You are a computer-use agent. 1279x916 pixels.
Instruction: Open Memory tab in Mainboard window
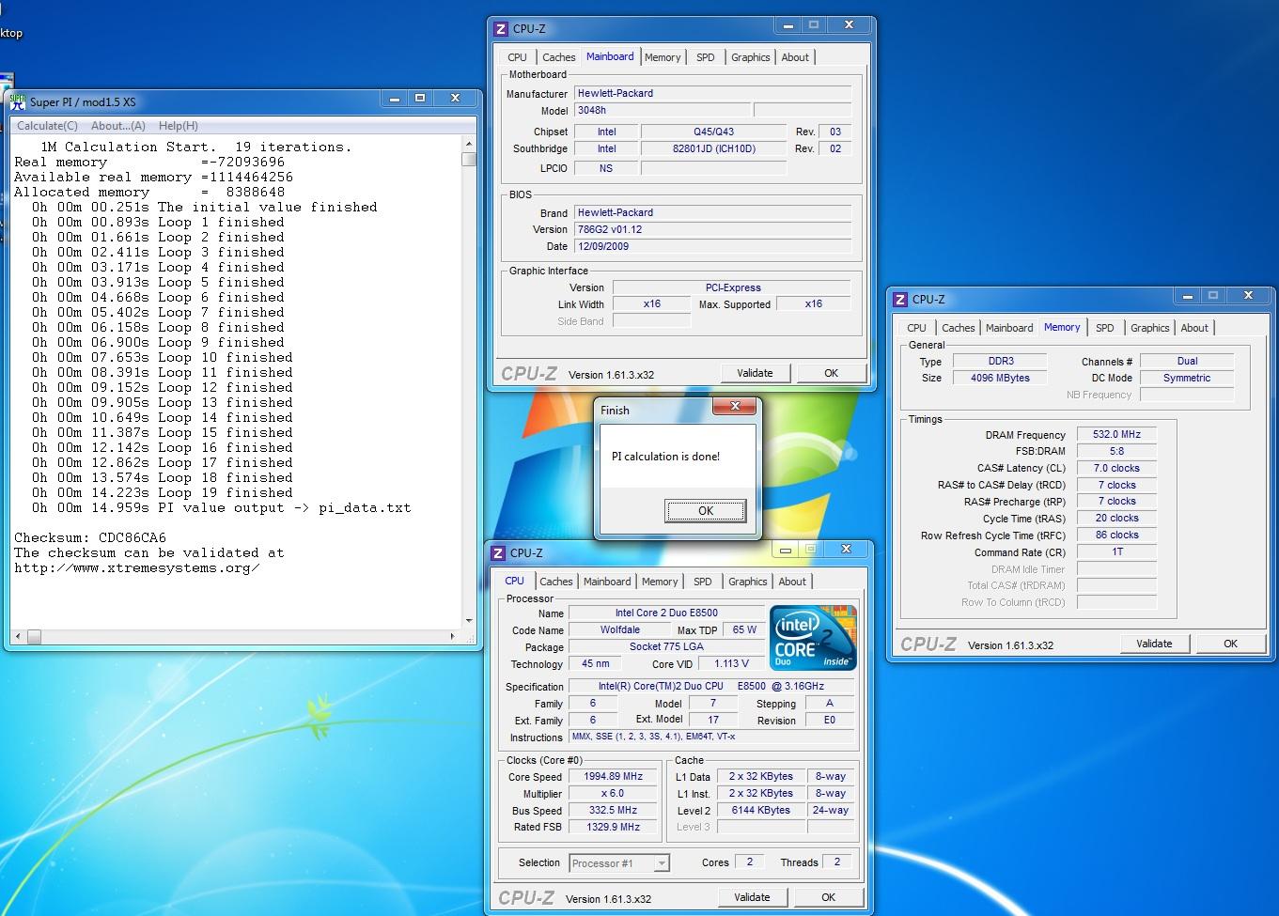click(663, 57)
